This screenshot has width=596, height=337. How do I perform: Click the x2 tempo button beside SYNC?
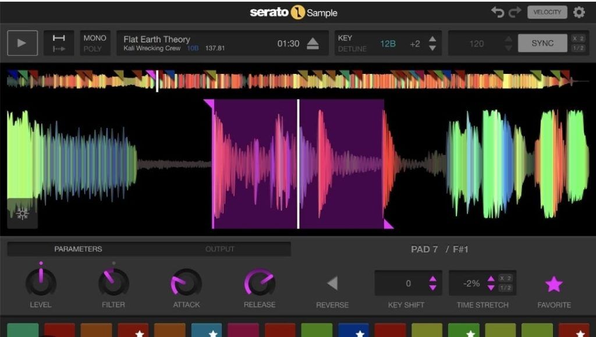tap(578, 38)
